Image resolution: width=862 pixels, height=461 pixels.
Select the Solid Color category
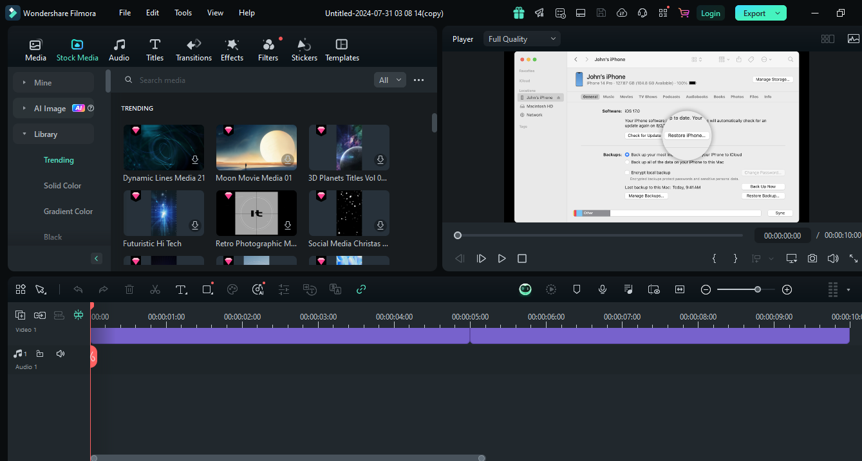(x=62, y=185)
